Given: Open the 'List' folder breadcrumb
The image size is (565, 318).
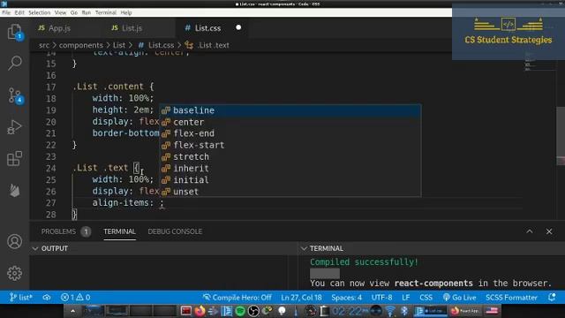Looking at the screenshot, I should [x=119, y=45].
